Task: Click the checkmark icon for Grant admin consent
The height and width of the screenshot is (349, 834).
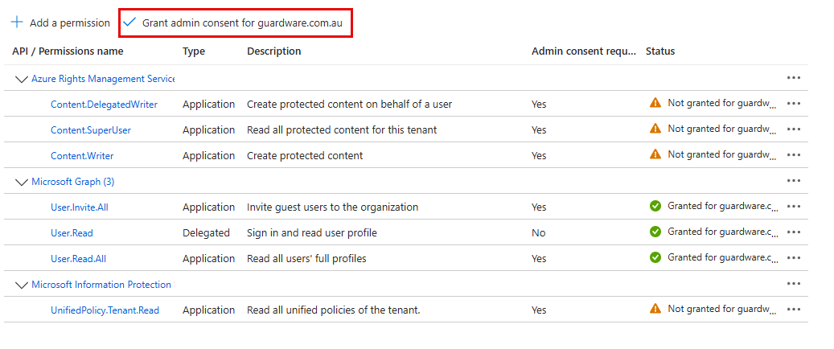Action: click(130, 23)
